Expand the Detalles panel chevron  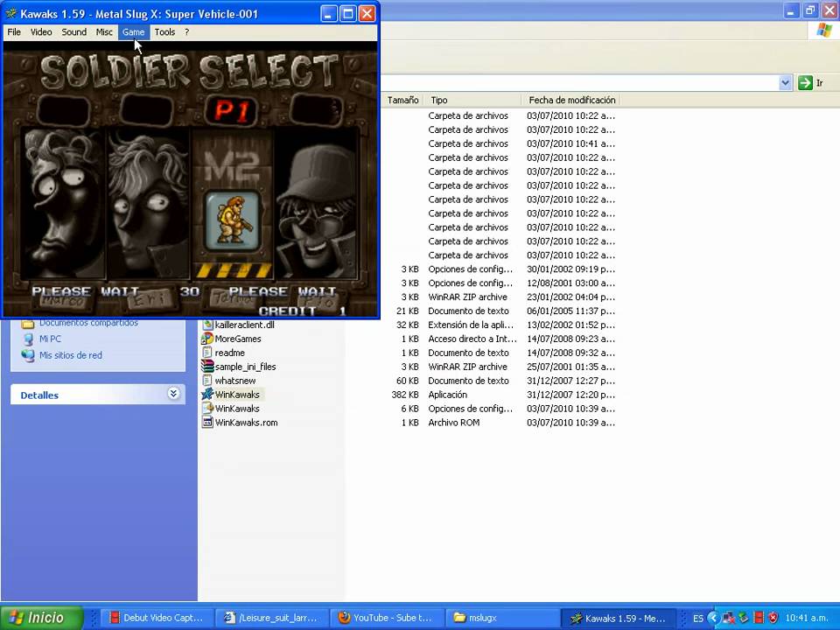pyautogui.click(x=173, y=394)
